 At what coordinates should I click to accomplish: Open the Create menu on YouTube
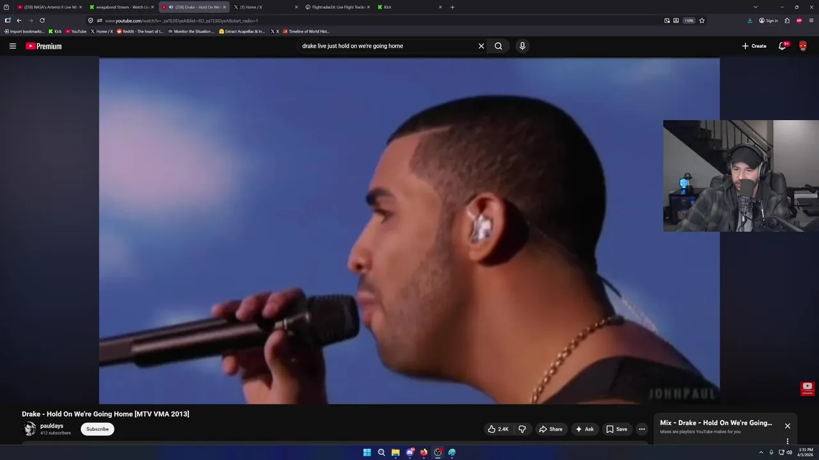(754, 46)
